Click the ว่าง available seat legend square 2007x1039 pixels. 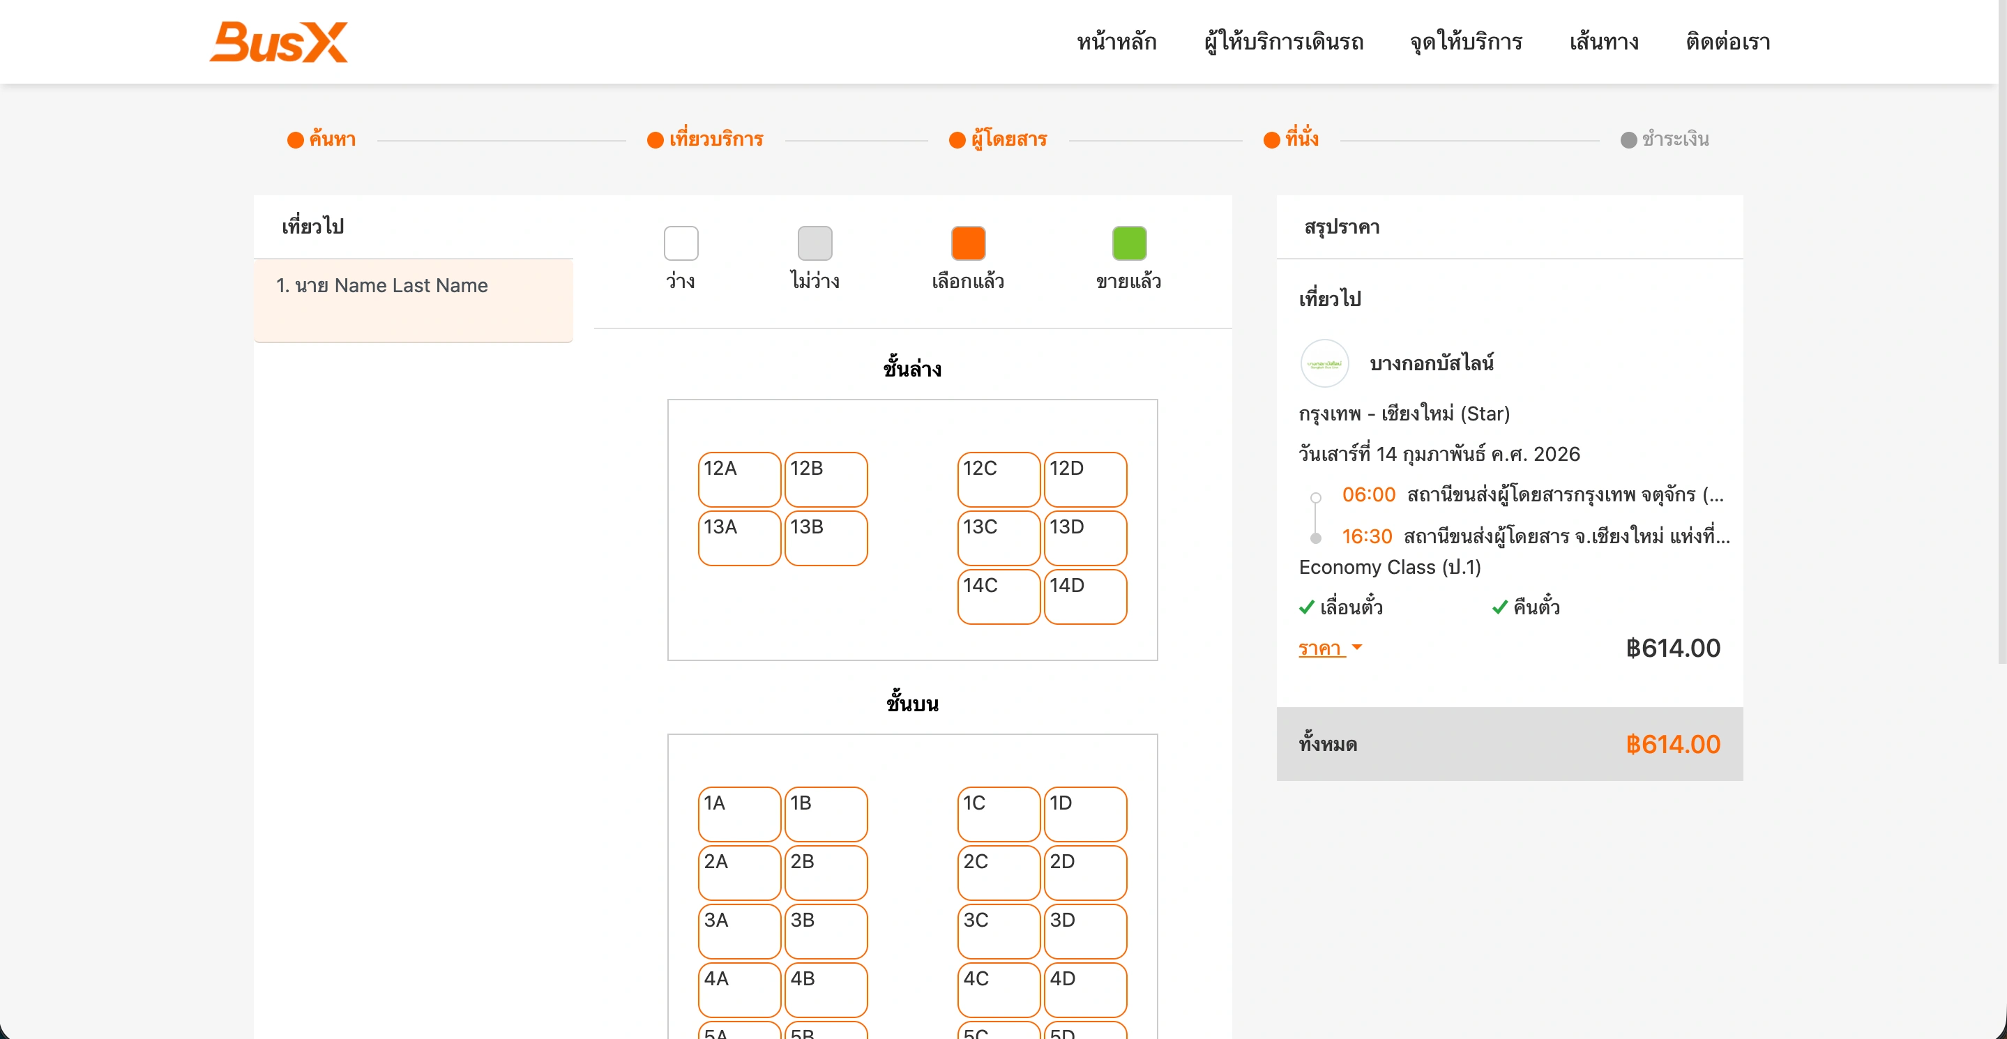click(680, 243)
